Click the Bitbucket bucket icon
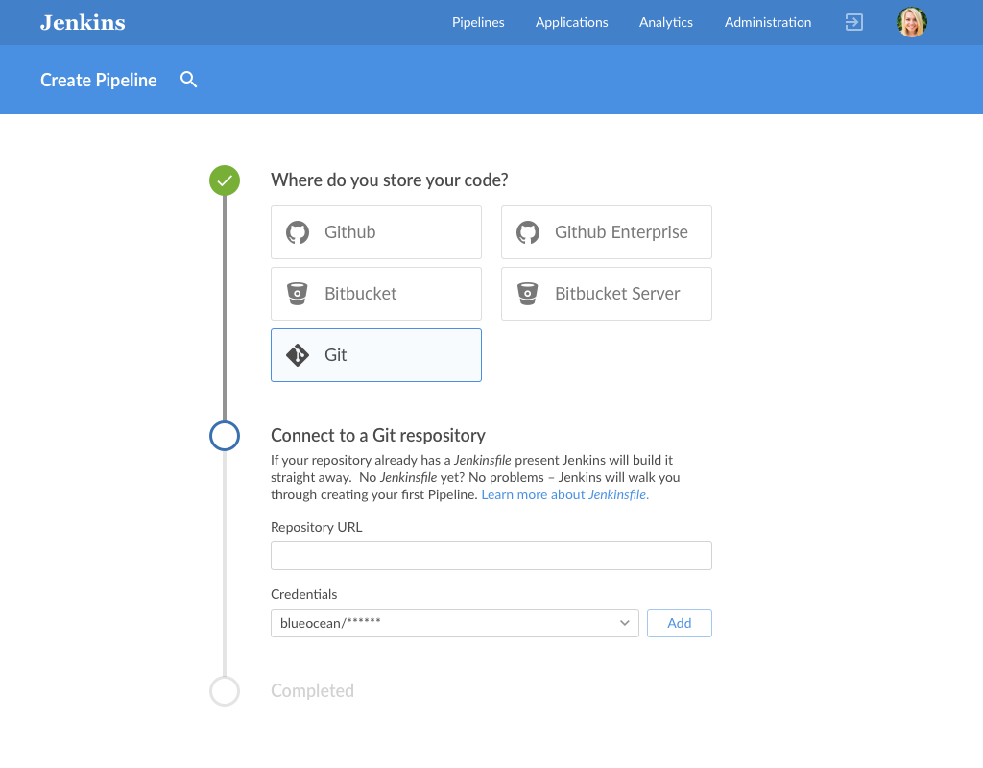This screenshot has height=768, width=983. click(x=298, y=294)
